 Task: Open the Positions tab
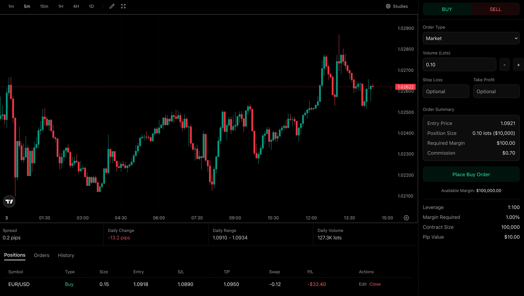15,255
